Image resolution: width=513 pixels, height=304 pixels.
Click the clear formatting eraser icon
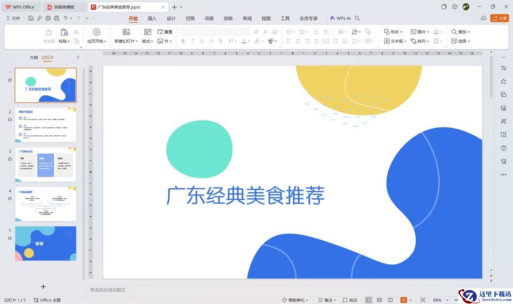pos(275,32)
